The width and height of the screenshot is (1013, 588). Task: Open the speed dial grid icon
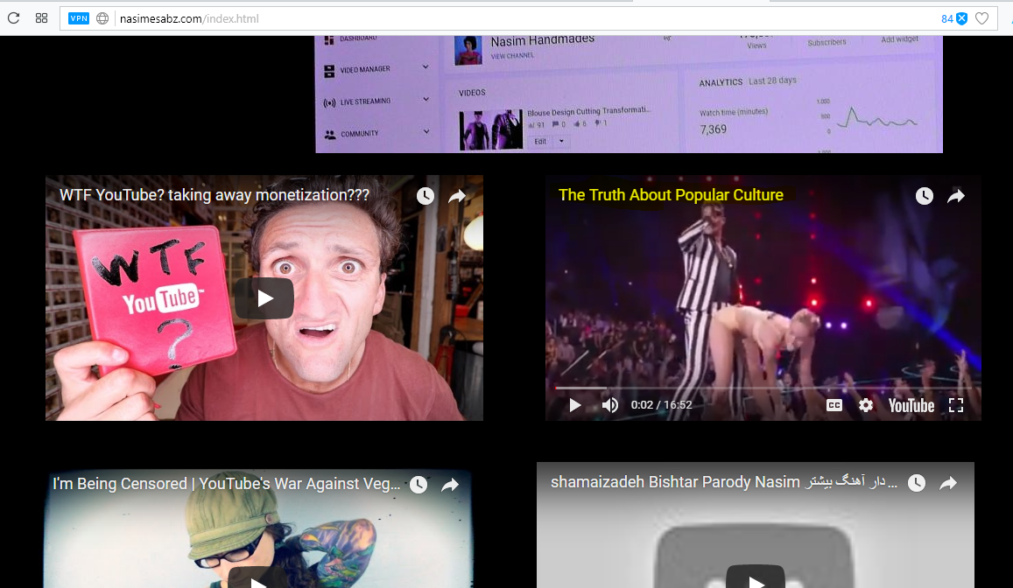point(41,18)
